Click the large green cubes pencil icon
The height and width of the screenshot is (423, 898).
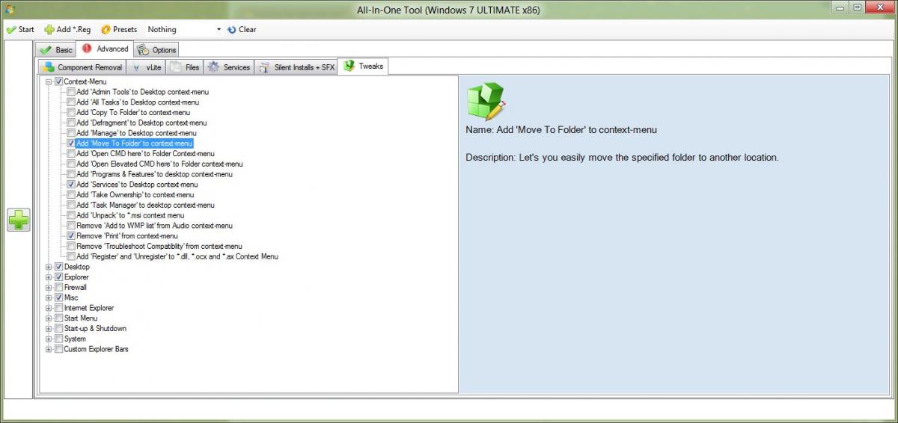point(486,101)
